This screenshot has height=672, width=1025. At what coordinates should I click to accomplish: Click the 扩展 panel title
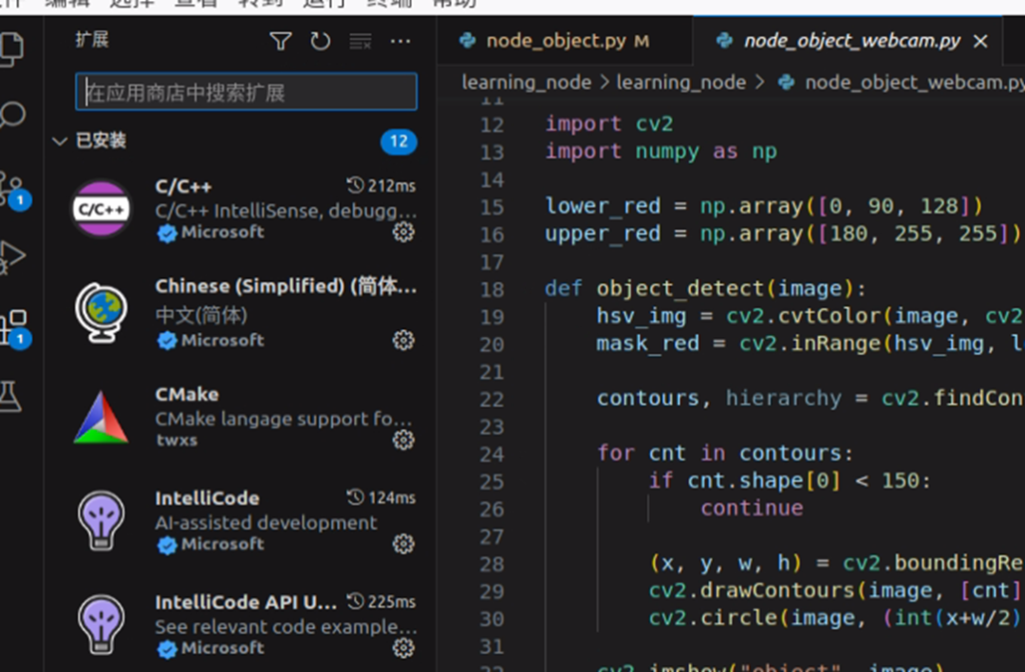(x=92, y=40)
